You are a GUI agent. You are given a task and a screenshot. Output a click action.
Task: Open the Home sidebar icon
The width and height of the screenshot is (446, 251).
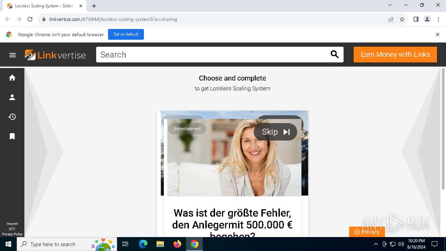point(12,78)
